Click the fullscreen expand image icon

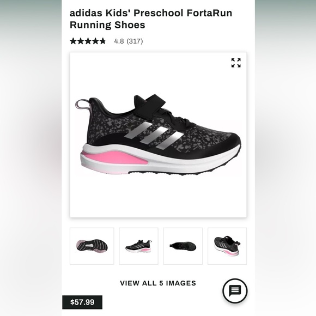[x=236, y=63]
